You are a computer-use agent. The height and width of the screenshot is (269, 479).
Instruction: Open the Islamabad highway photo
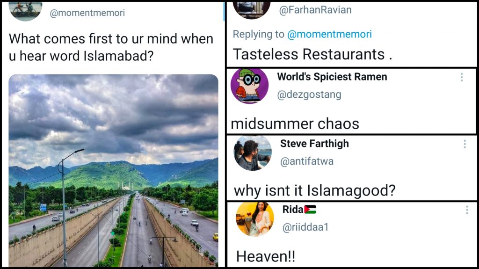tap(113, 170)
